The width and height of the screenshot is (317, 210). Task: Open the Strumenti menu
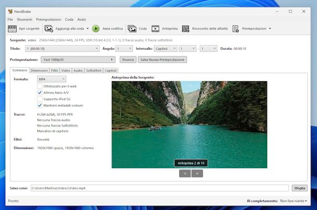[x=24, y=19]
